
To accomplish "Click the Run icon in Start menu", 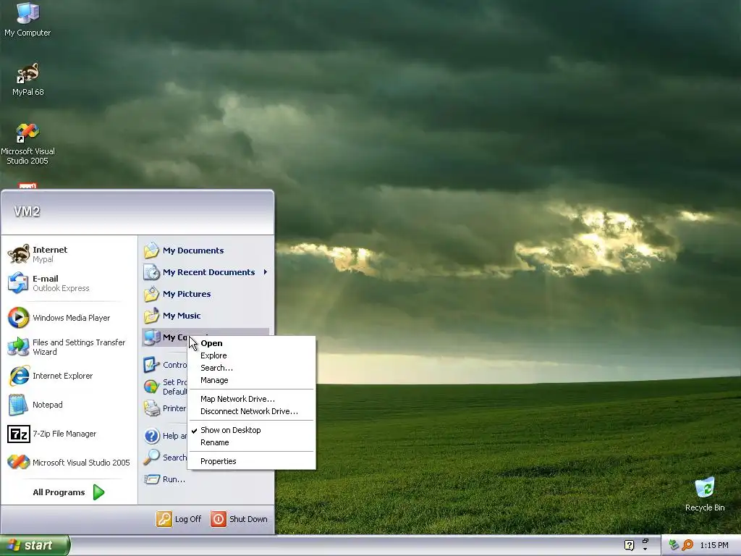I will [151, 479].
